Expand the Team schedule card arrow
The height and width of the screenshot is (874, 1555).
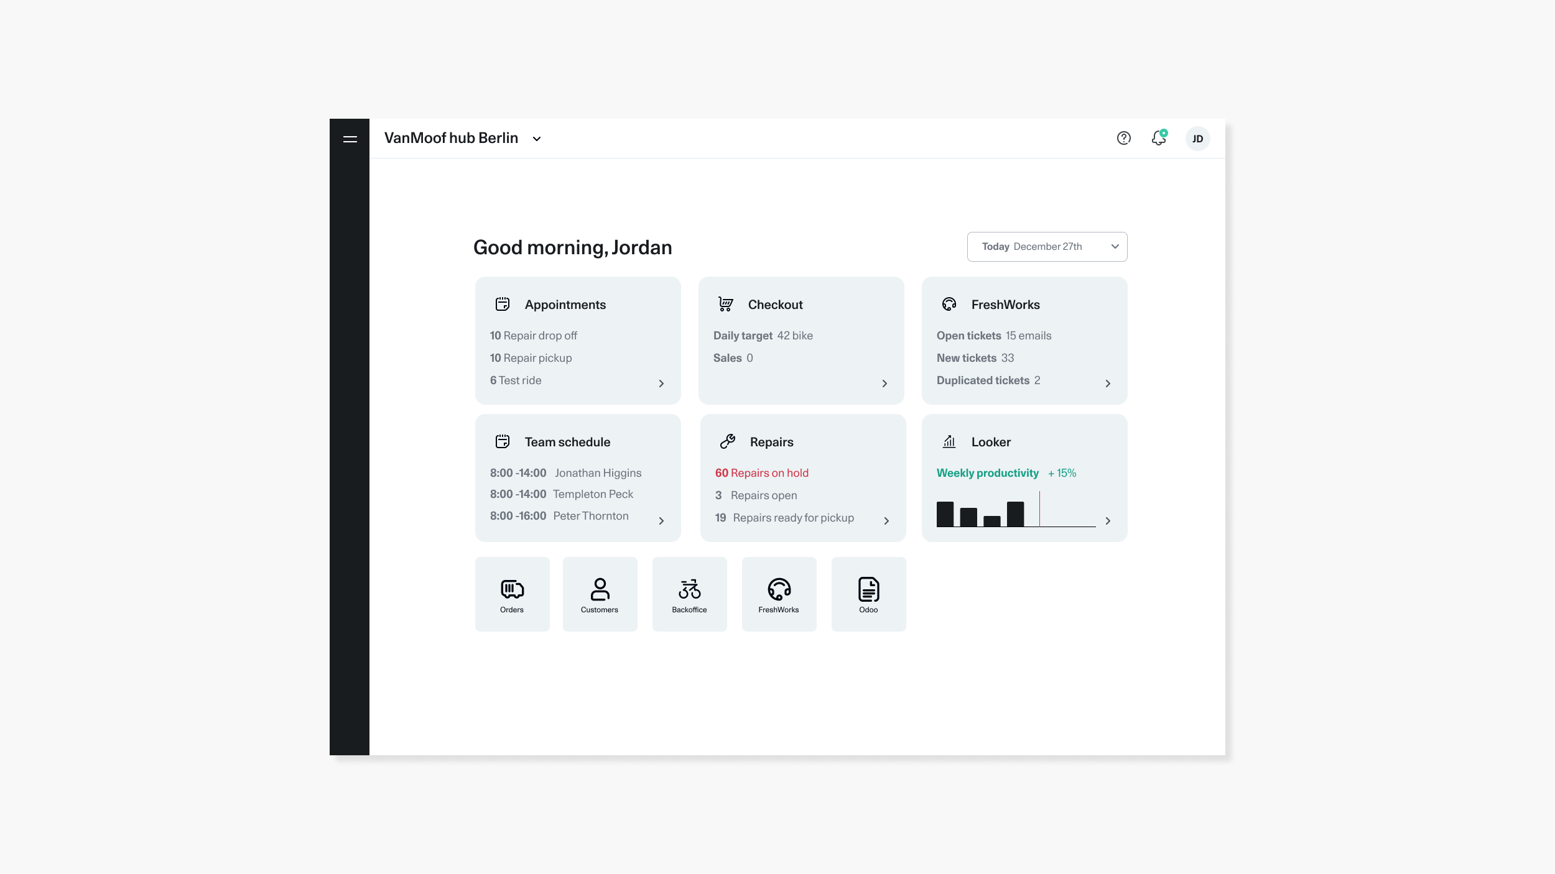(x=661, y=521)
